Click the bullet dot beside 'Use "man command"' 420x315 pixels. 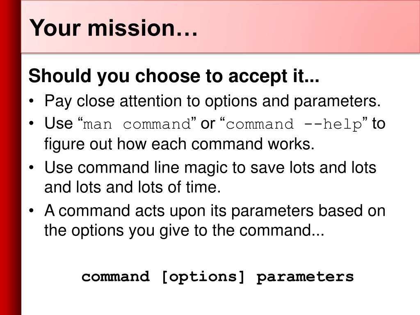[32, 124]
